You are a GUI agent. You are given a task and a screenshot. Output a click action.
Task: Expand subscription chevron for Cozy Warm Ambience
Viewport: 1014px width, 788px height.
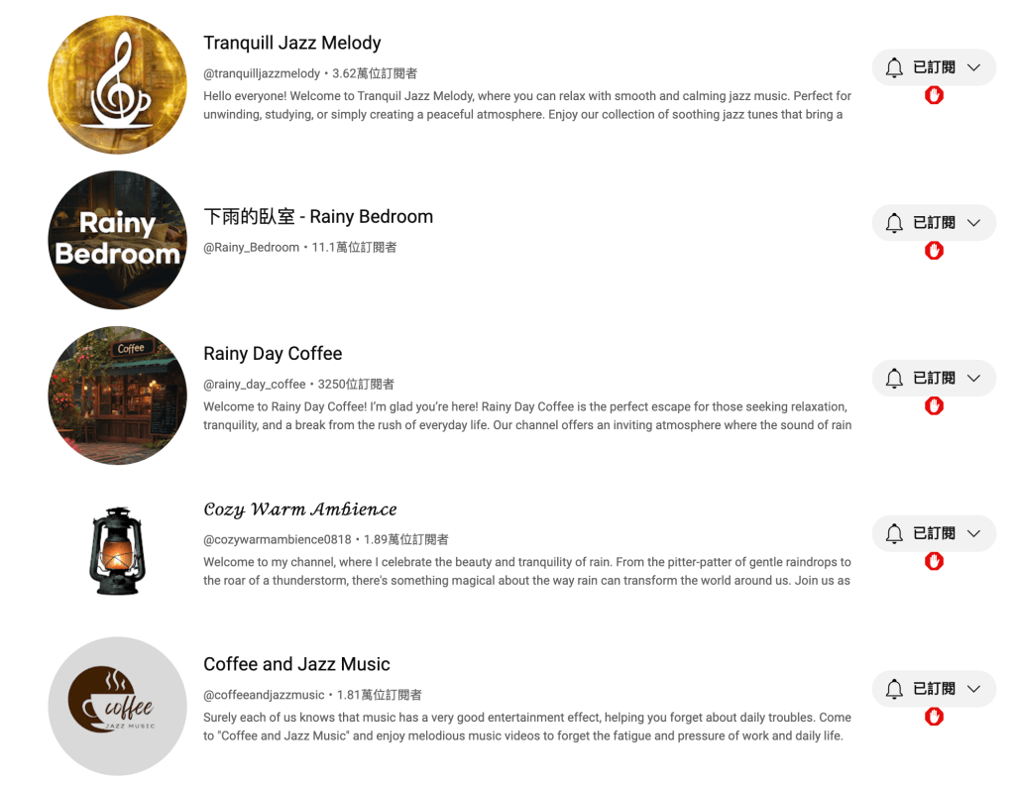pos(974,533)
